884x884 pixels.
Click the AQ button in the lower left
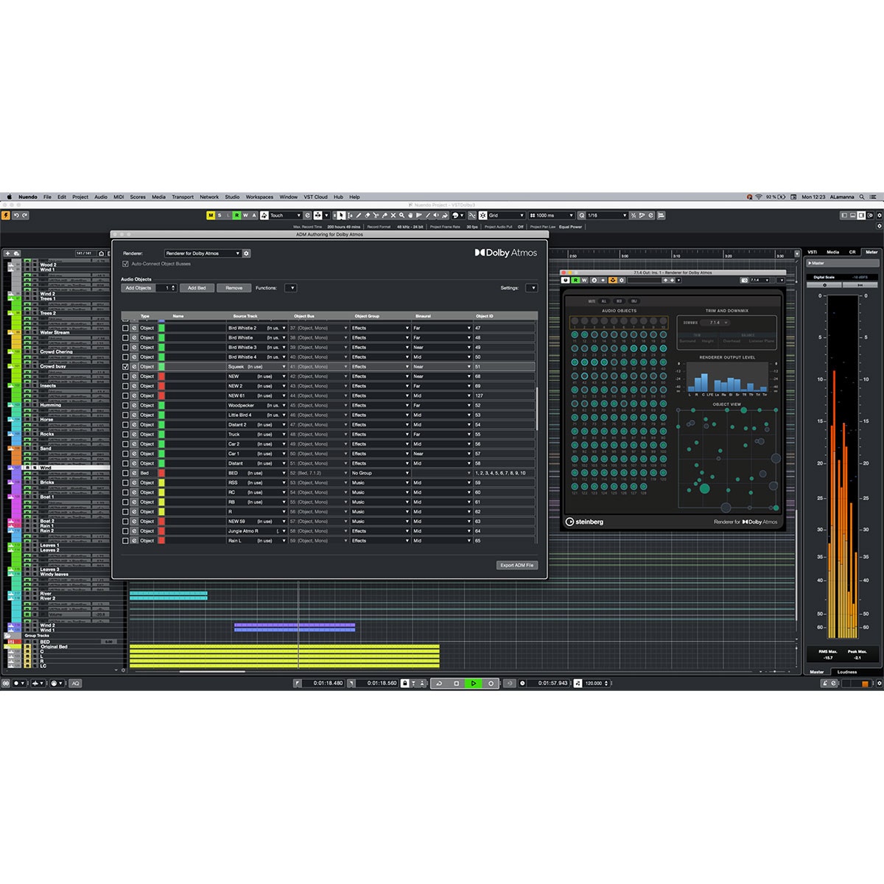tap(75, 683)
